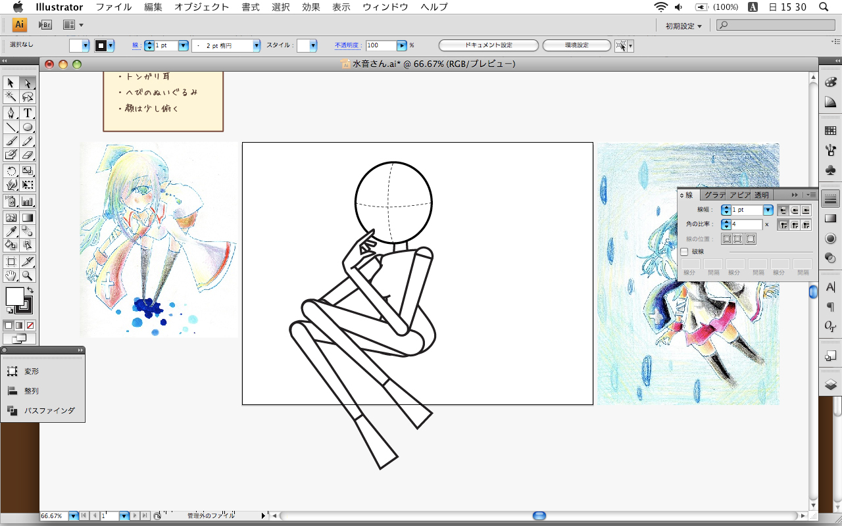Set round cap in stroke panel

click(x=795, y=210)
